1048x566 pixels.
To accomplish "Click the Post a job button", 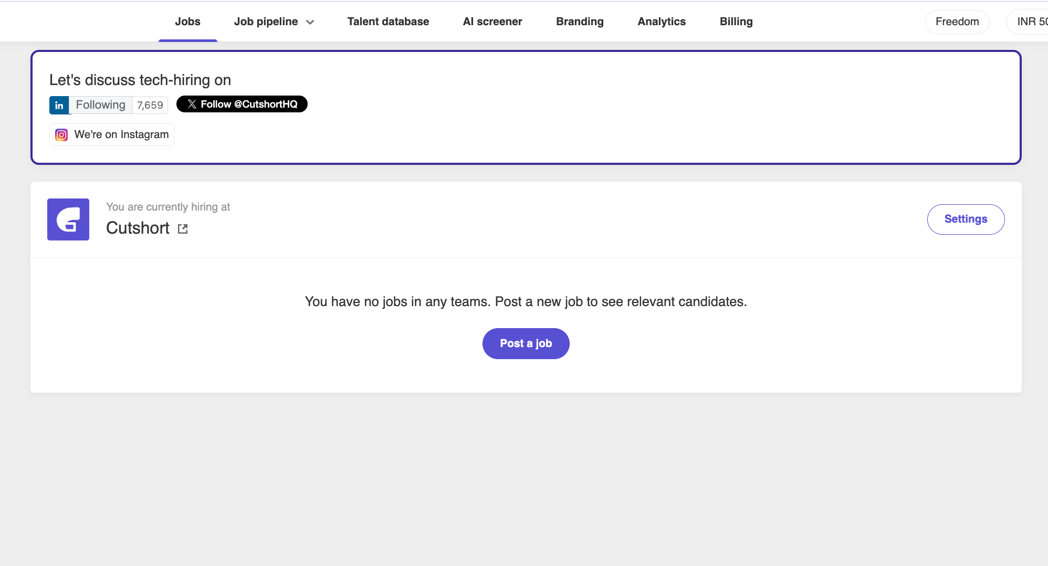I will 526,343.
